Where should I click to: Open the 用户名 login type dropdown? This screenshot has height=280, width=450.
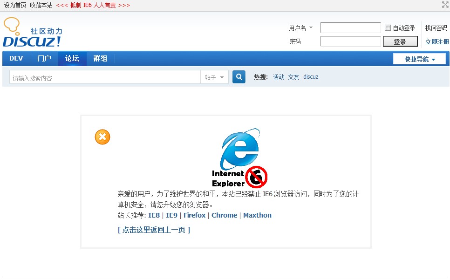pos(301,28)
